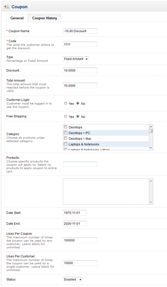Select Yes for Free Shipping
167x287 pixels.
(66, 117)
